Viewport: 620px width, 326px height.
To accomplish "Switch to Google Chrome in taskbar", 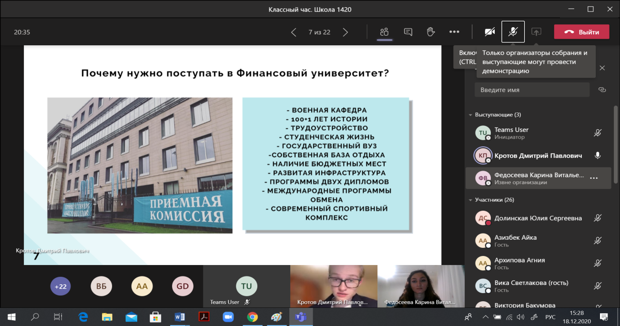I will pos(253,316).
